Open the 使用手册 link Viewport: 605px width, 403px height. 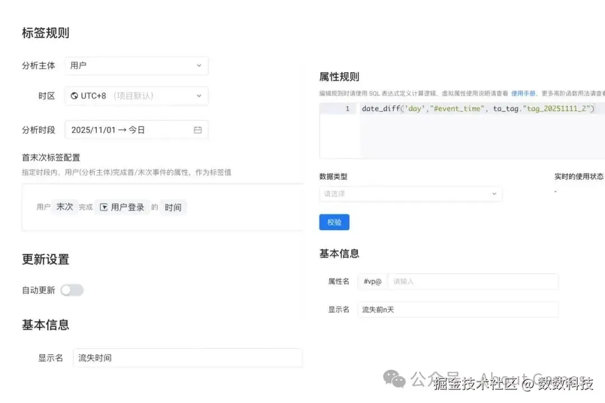524,93
